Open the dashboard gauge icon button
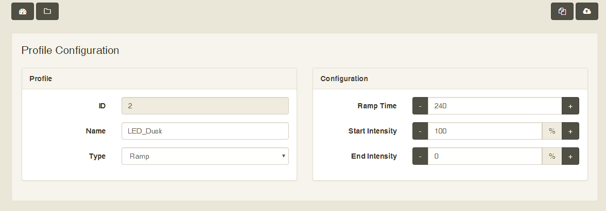 pos(23,11)
